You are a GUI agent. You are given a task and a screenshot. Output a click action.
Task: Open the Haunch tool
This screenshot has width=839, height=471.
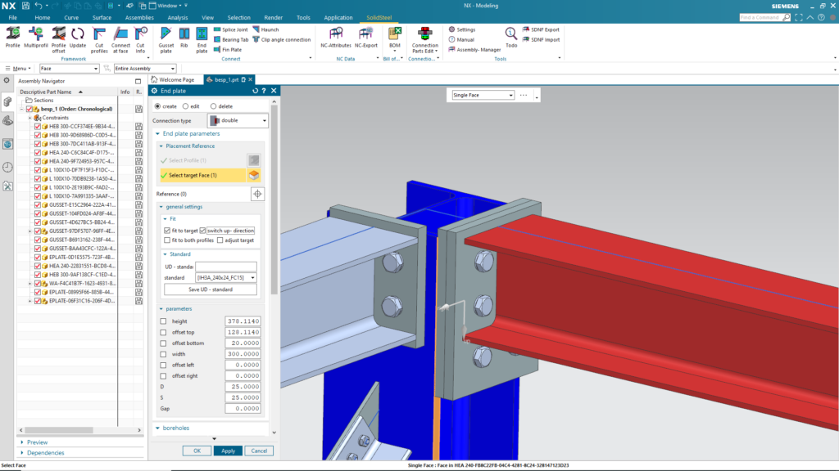click(265, 29)
